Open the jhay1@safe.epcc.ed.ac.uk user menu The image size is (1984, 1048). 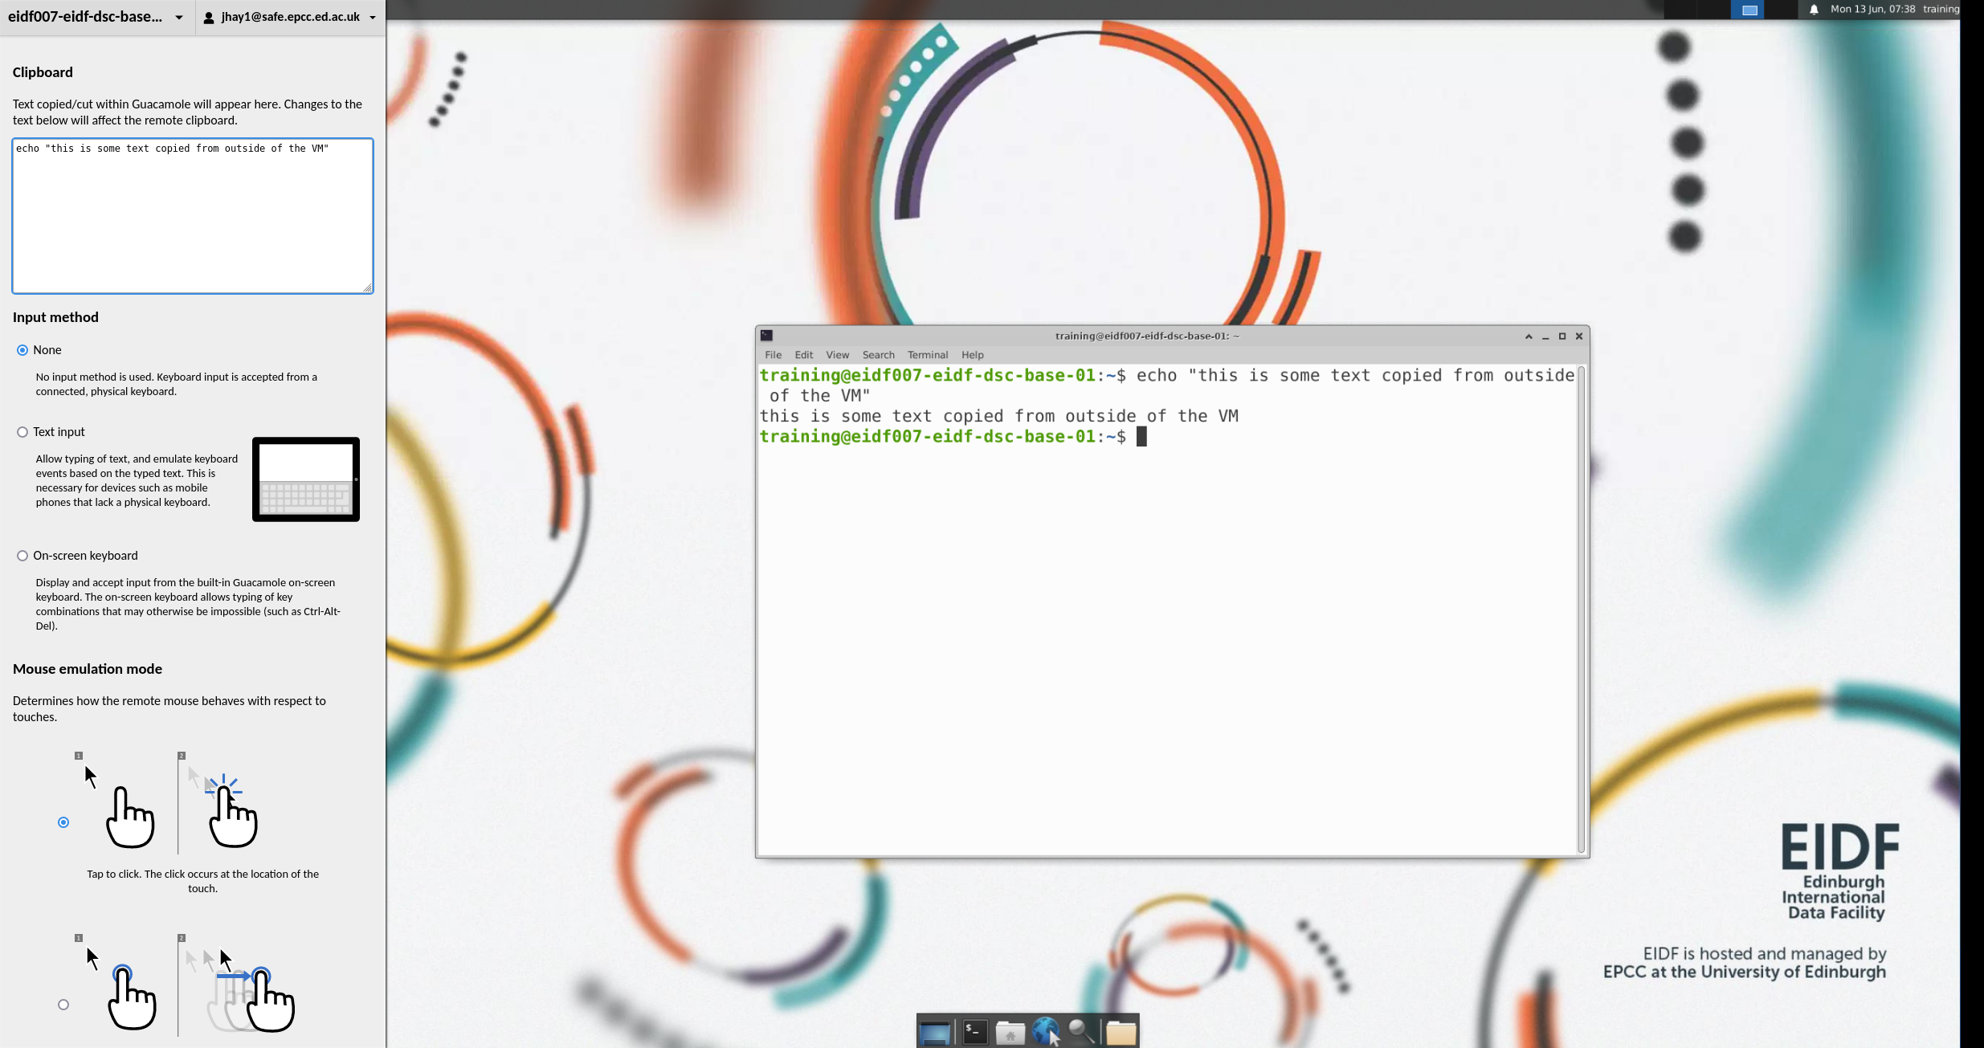(290, 17)
